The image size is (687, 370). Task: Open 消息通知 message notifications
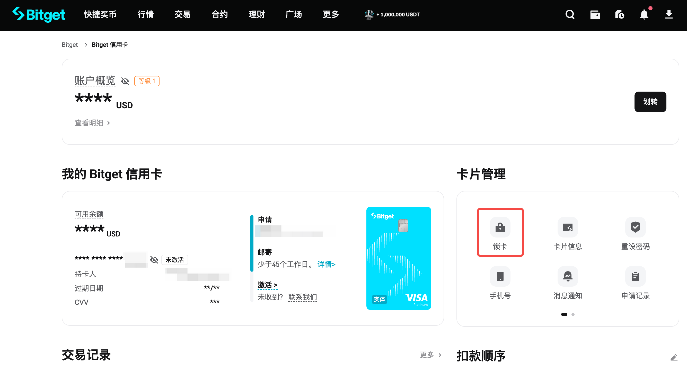point(568,276)
